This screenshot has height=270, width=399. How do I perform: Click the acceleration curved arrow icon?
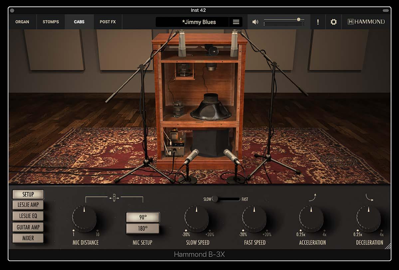pyautogui.click(x=313, y=197)
